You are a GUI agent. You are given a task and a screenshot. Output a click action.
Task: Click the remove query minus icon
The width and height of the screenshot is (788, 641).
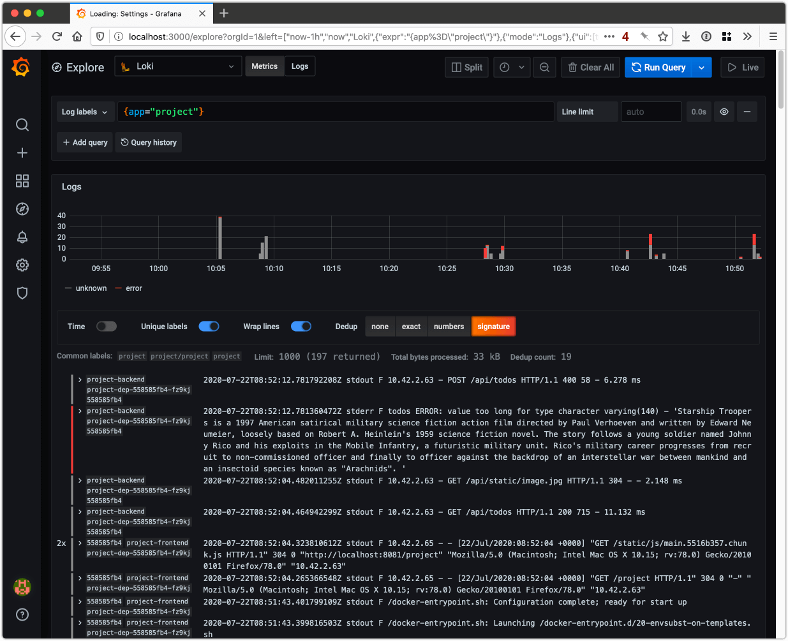coord(747,112)
